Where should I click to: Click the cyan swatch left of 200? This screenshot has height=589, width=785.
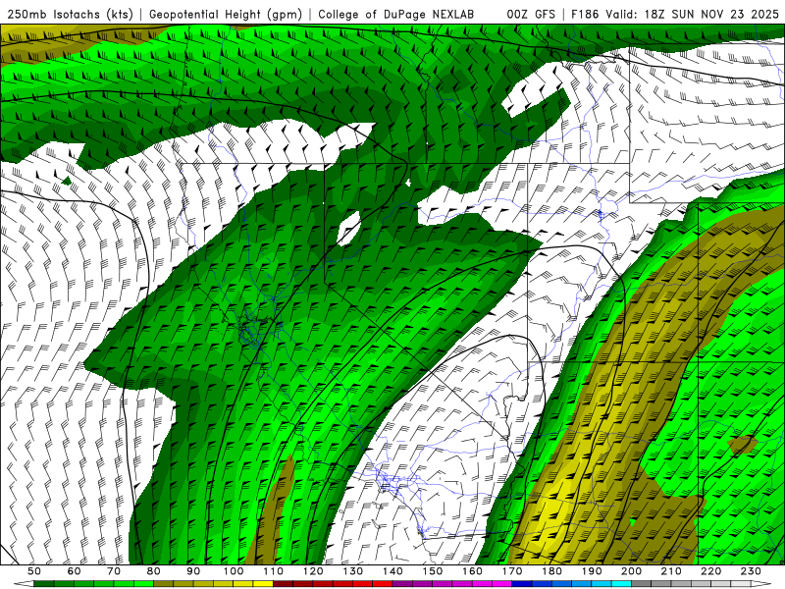tap(622, 584)
